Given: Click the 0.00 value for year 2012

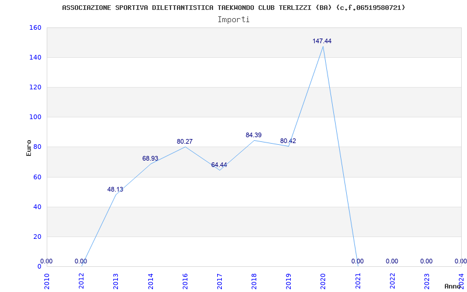Looking at the screenshot, I should [81, 261].
